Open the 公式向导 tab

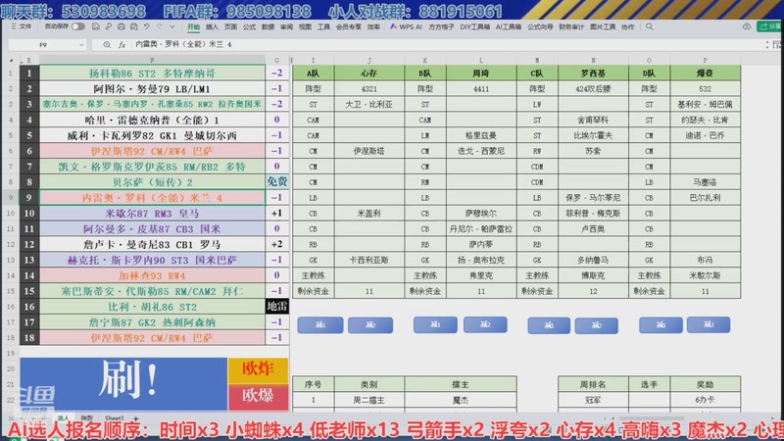pos(540,27)
